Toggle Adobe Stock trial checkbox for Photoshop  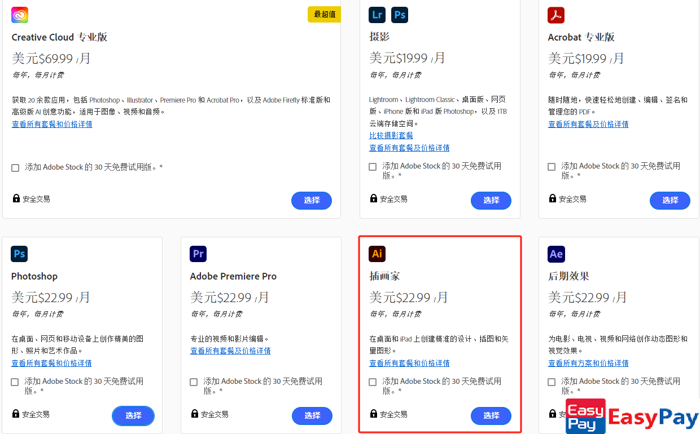[15, 382]
